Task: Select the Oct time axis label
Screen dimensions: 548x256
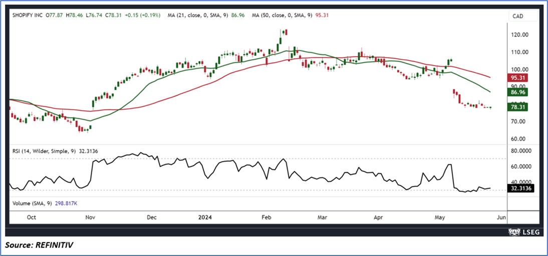Action: (x=32, y=217)
